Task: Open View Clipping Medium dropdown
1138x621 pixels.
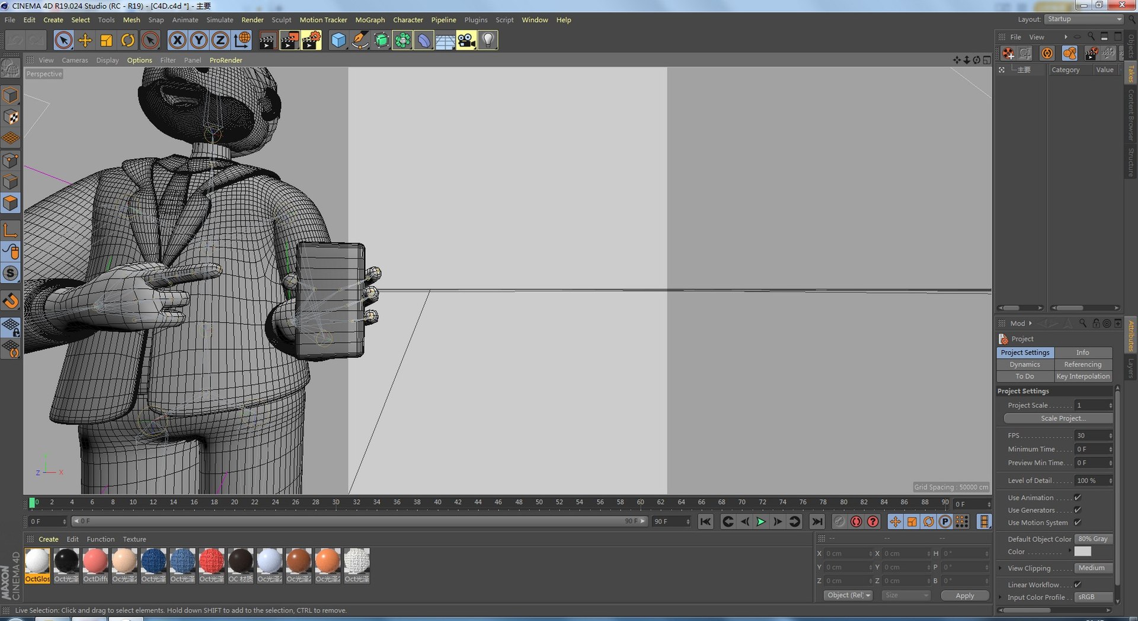Action: (1094, 568)
